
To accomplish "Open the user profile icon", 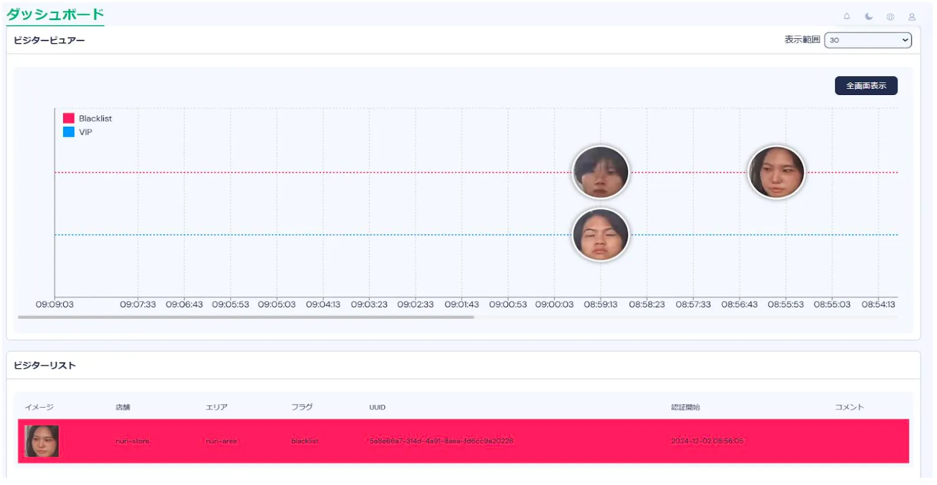I will coord(912,17).
